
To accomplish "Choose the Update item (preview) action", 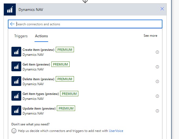I will [x=39, y=109].
